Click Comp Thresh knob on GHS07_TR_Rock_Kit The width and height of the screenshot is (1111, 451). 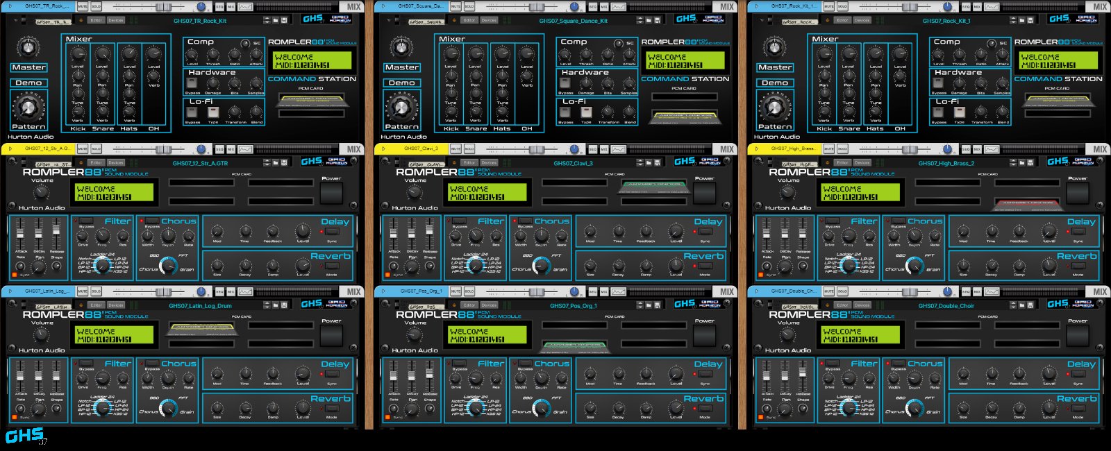(213, 54)
